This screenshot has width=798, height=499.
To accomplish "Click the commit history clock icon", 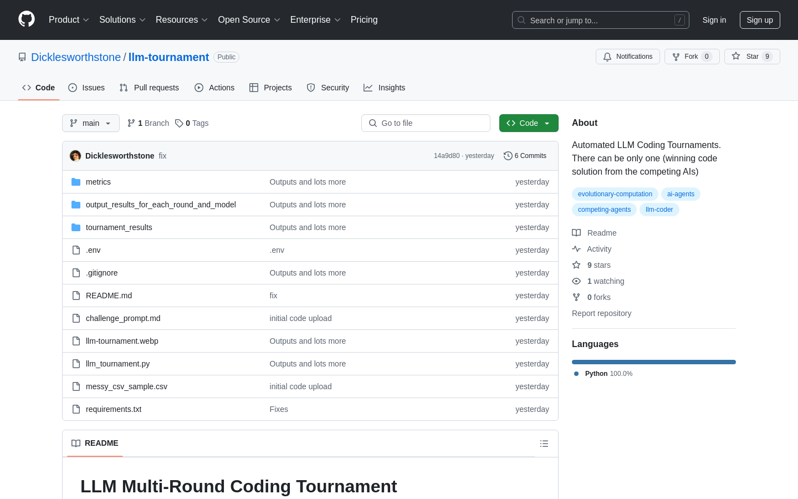I will click(x=508, y=156).
